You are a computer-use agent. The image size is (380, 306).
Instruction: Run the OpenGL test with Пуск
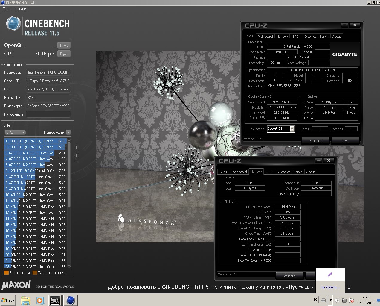64,46
